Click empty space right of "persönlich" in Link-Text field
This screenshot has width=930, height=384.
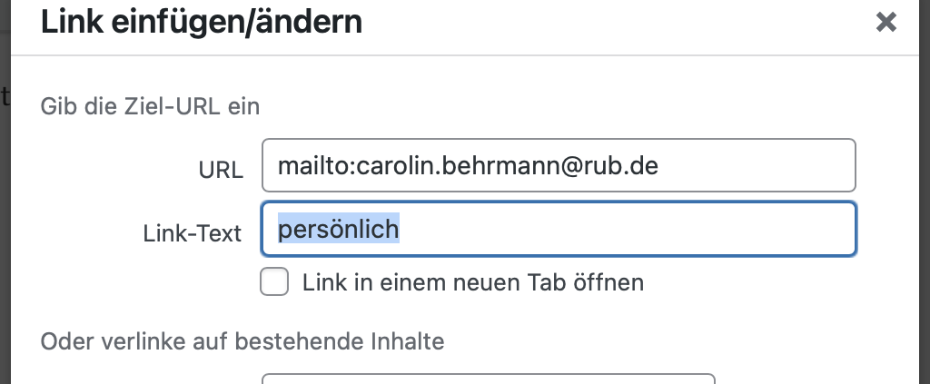tap(623, 230)
